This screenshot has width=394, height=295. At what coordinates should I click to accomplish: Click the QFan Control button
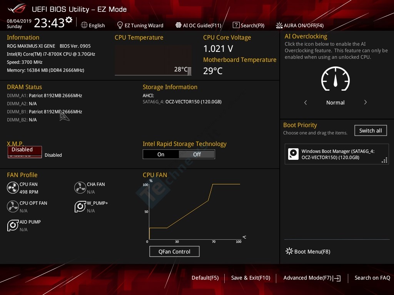[174, 251]
